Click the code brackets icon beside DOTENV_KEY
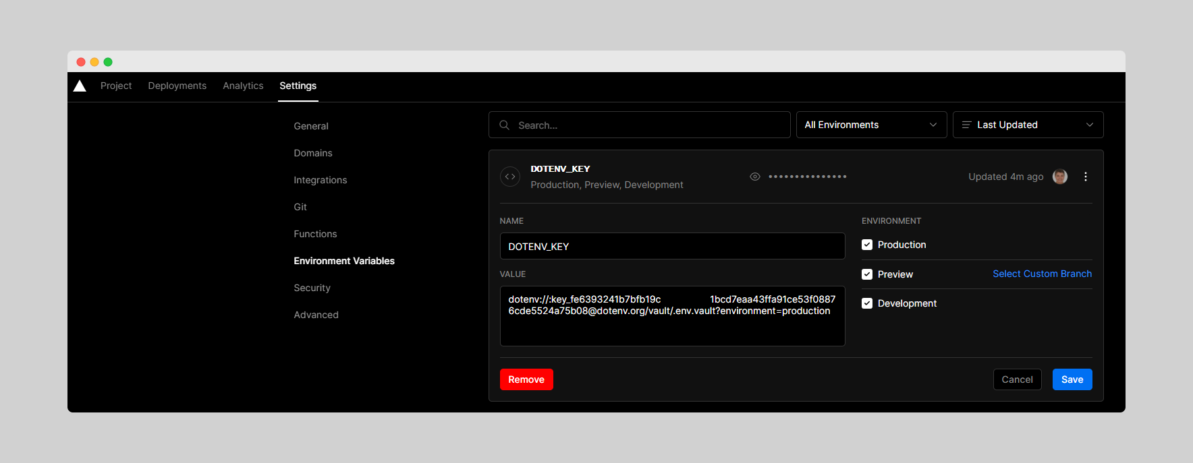The image size is (1193, 463). (510, 177)
